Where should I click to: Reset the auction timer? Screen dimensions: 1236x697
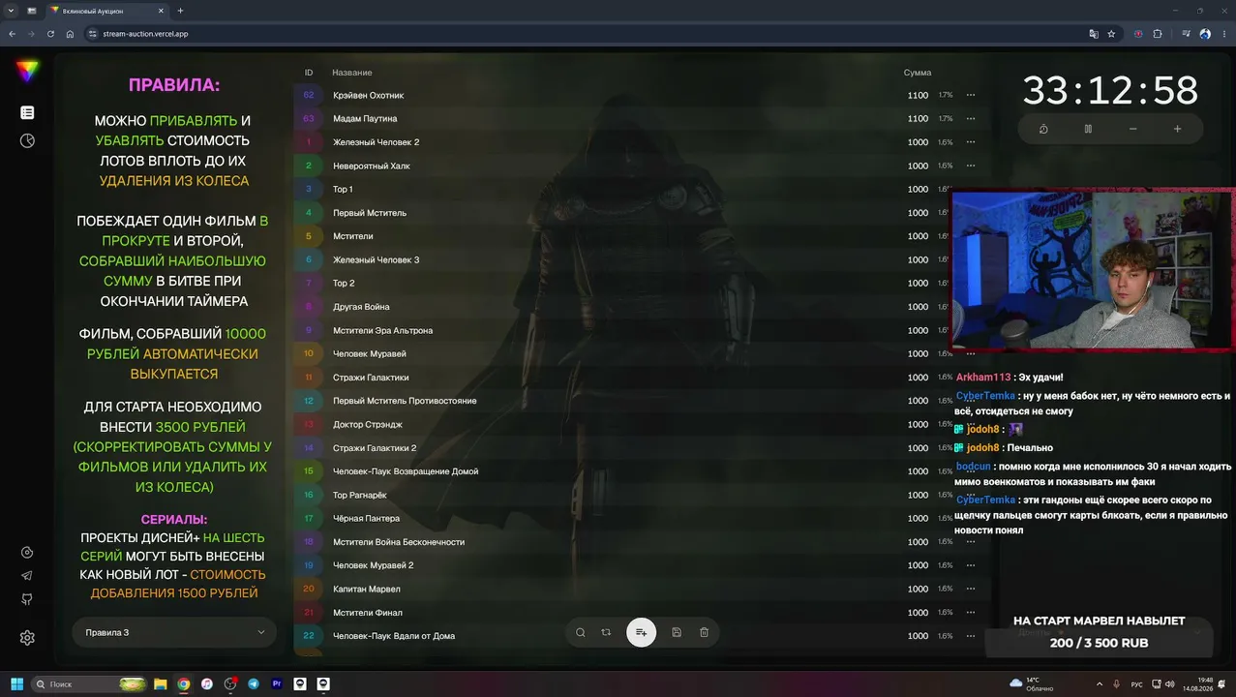[1043, 129]
